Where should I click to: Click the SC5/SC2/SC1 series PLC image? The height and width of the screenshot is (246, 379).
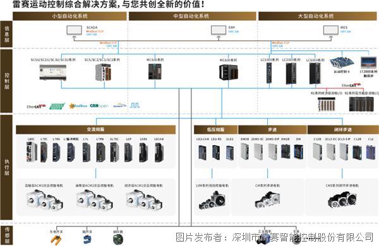click(104, 73)
